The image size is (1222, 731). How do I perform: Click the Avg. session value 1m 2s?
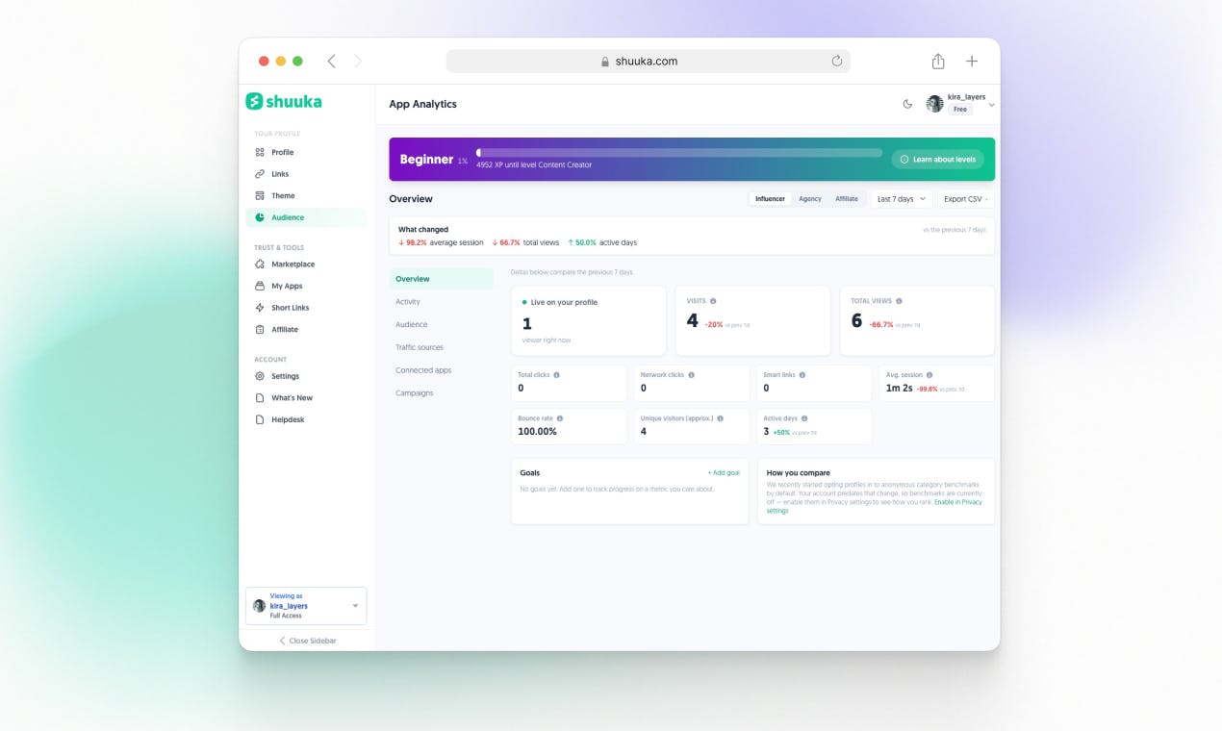(899, 388)
